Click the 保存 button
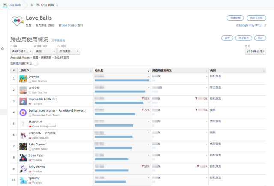274x186 pixels. point(227,38)
